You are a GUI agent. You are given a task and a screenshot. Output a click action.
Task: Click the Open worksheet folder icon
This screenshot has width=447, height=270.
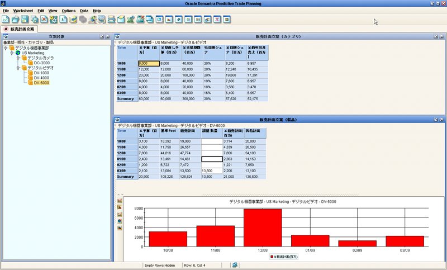click(x=16, y=20)
